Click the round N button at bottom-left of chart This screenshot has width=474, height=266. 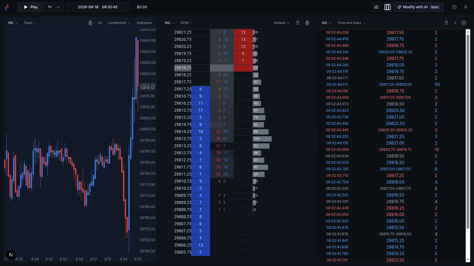click(11, 255)
